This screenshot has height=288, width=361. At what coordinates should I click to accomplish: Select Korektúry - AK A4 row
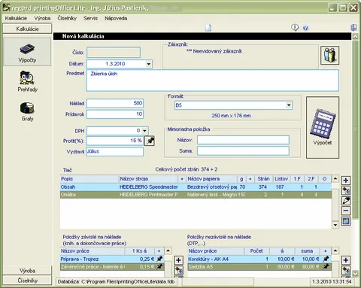pos(259,259)
